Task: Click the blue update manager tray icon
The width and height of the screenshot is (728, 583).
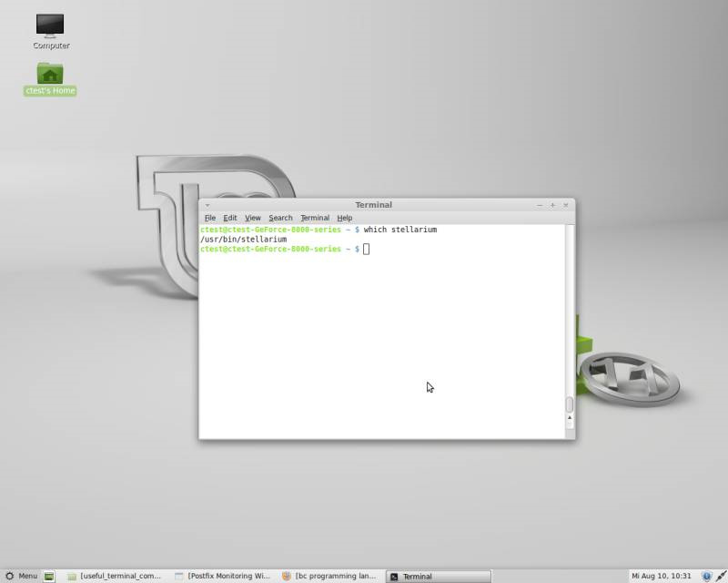Action: tap(706, 577)
